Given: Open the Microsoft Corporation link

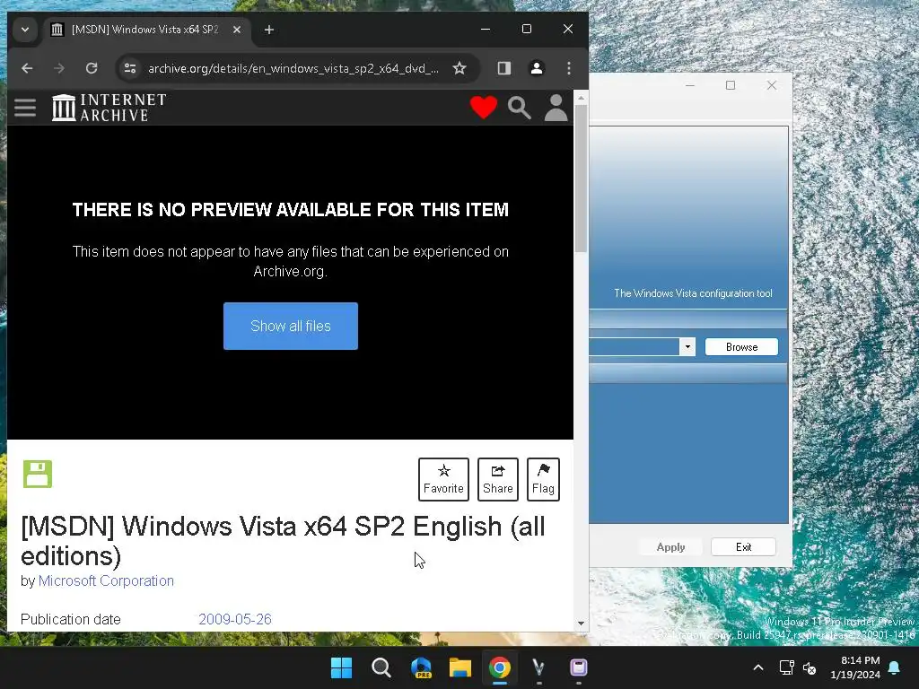Looking at the screenshot, I should [106, 580].
